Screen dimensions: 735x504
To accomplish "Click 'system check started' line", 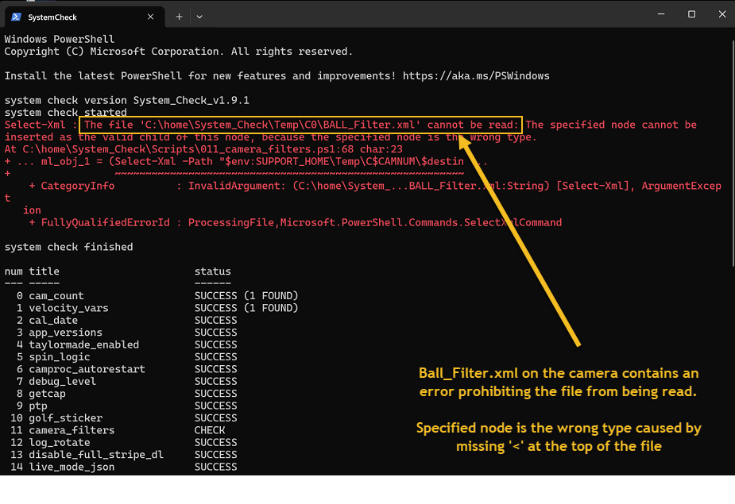I will 66,113.
